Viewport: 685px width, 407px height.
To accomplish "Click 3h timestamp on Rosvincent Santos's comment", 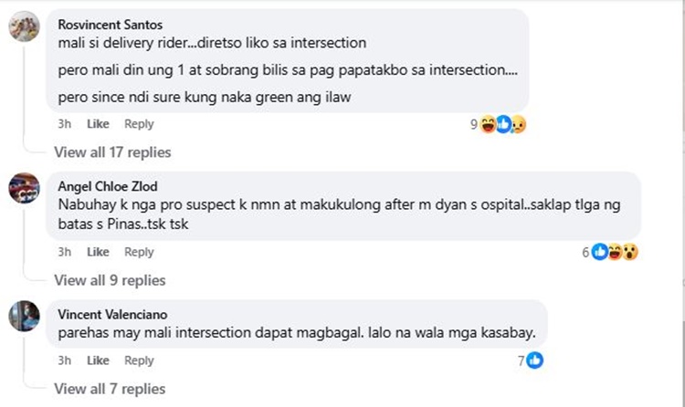I will [x=65, y=124].
